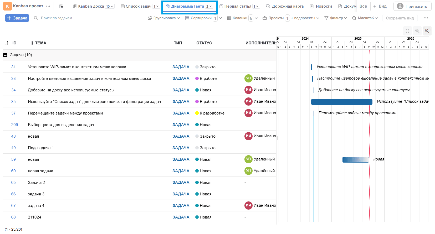The width and height of the screenshot is (435, 234).
Task: Open the Группировка dropdown
Action: pos(164,18)
